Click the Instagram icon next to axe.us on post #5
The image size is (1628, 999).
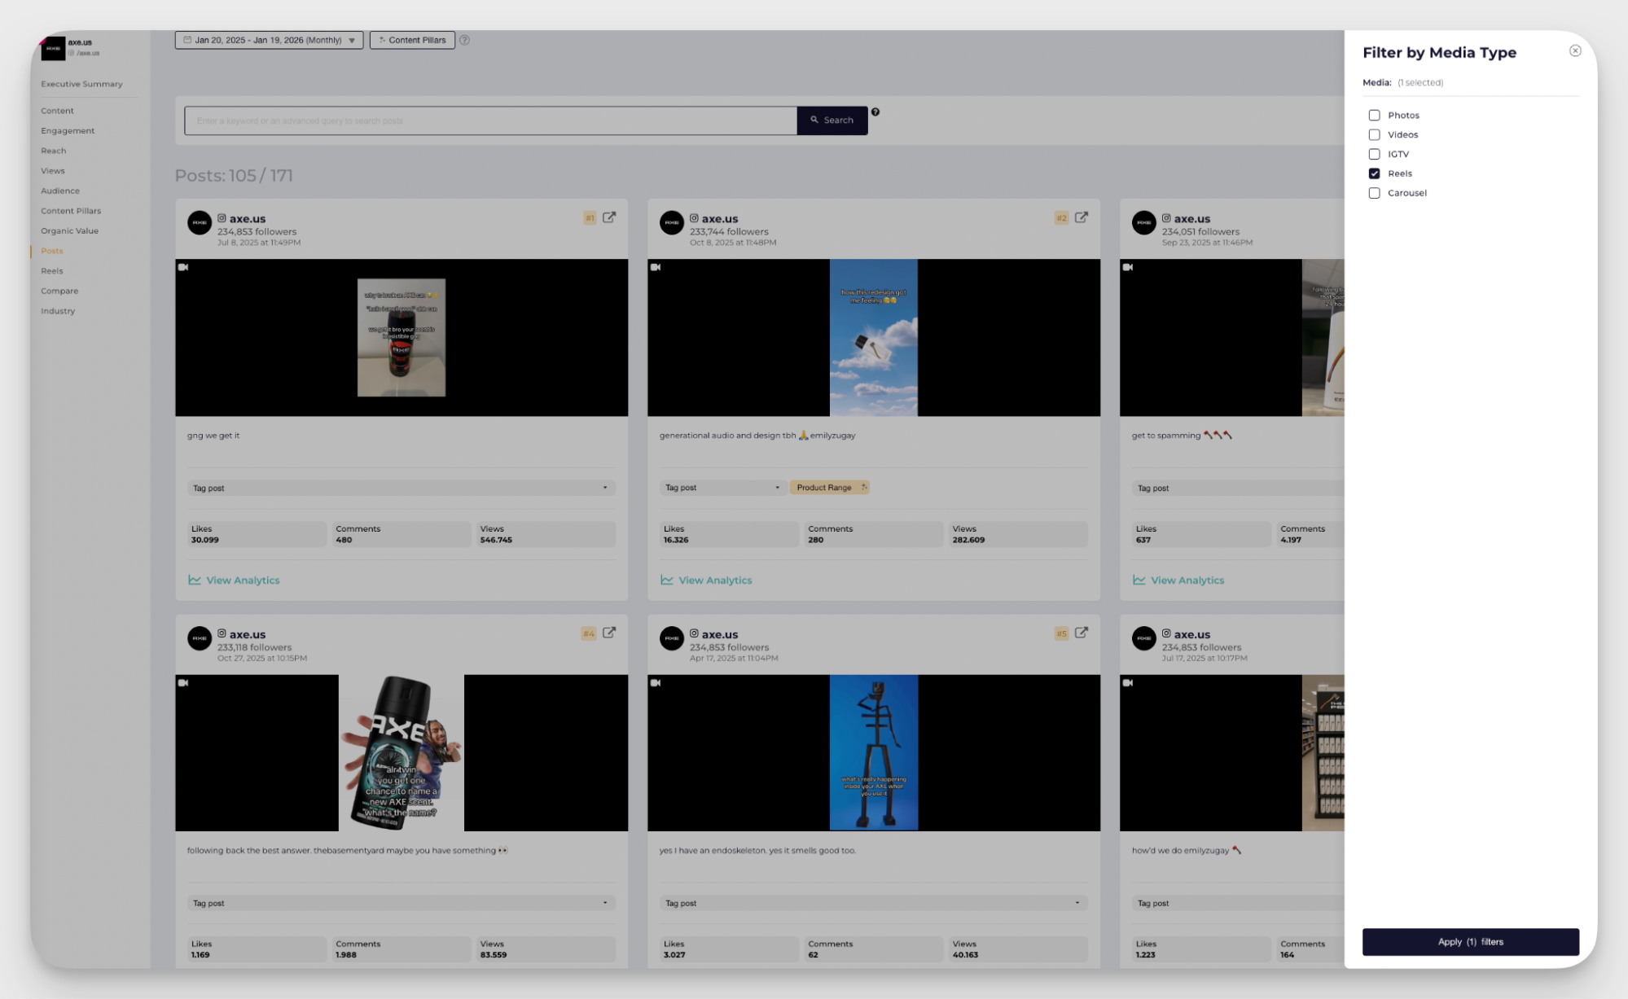point(694,634)
